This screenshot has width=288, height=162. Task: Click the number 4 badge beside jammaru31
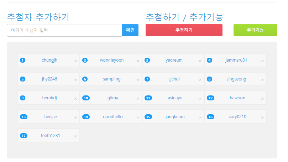point(209,60)
